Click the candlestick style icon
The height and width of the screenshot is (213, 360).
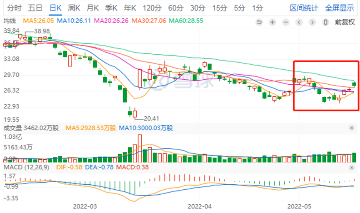[325, 22]
